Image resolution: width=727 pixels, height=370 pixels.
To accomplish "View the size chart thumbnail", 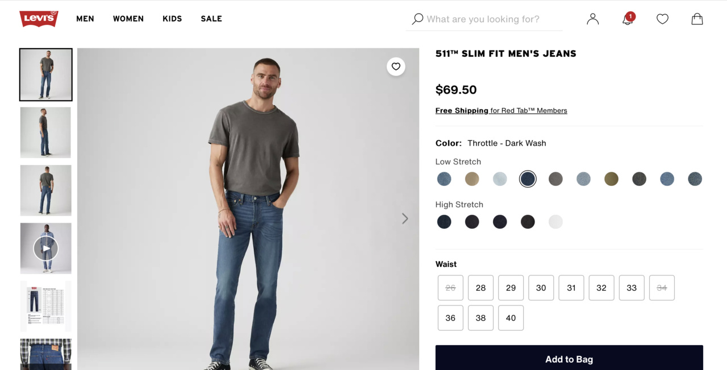I will (x=46, y=306).
